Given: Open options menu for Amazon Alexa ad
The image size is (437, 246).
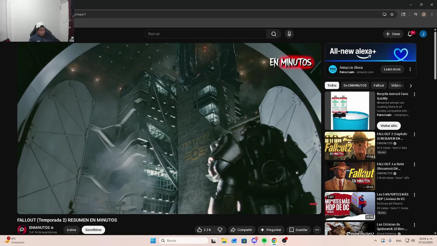Looking at the screenshot, I should [410, 69].
